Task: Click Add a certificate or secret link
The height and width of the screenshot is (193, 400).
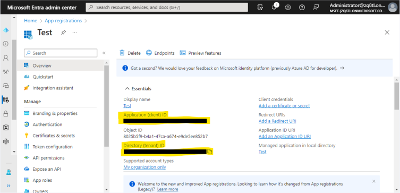Action: pyautogui.click(x=284, y=106)
